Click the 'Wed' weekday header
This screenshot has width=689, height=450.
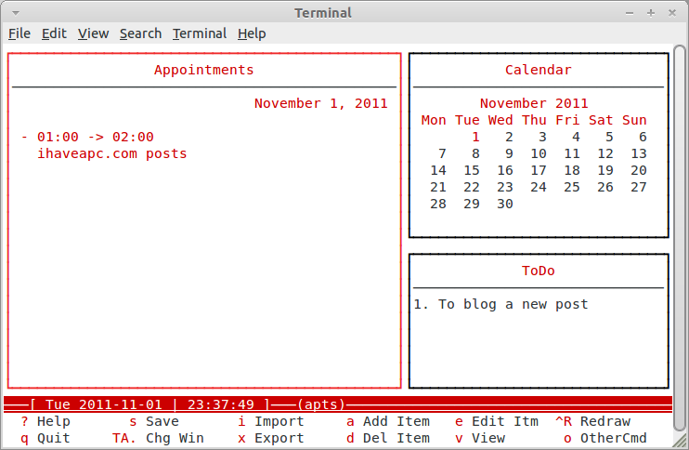500,120
